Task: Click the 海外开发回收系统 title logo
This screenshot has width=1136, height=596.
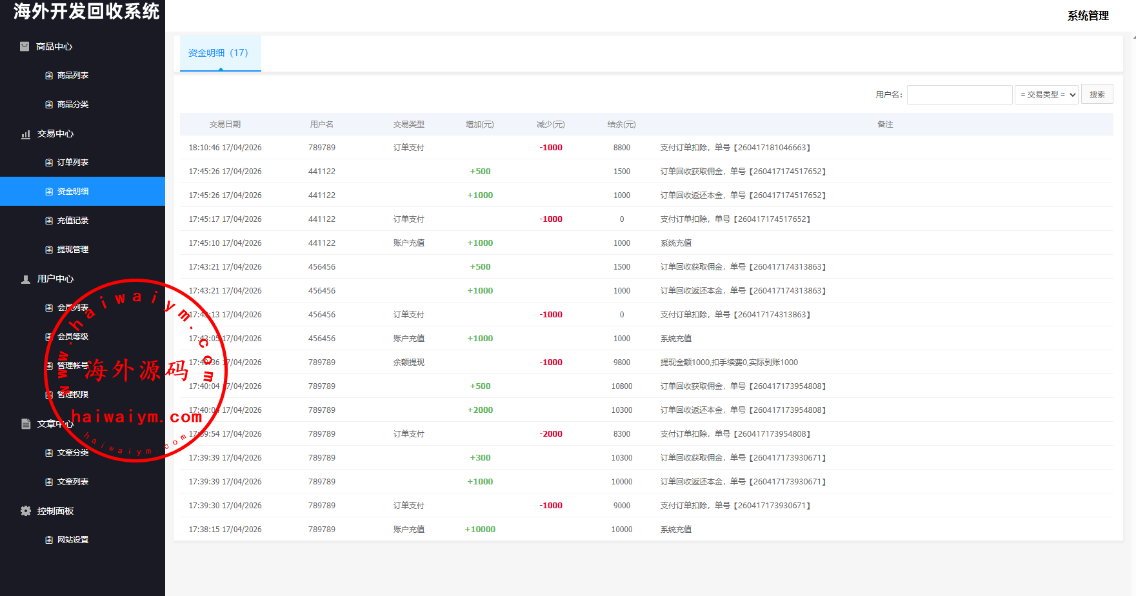Action: 86,12
